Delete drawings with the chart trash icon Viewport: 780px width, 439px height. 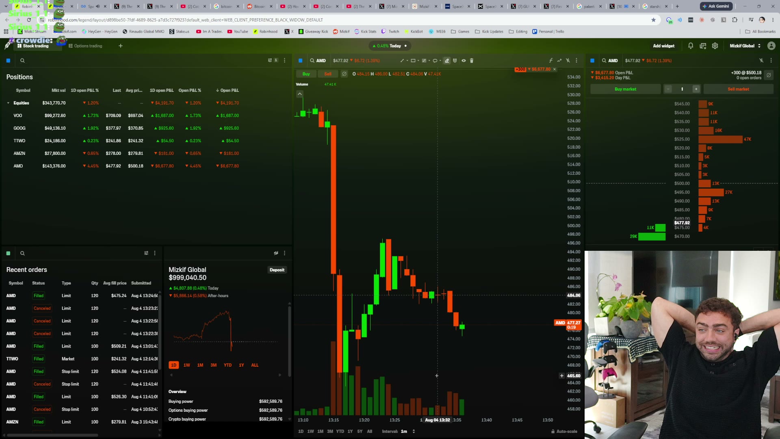pyautogui.click(x=472, y=61)
